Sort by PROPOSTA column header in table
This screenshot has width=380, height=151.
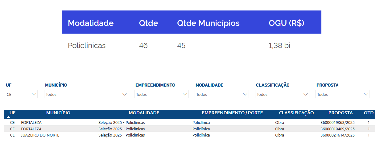point(341,113)
